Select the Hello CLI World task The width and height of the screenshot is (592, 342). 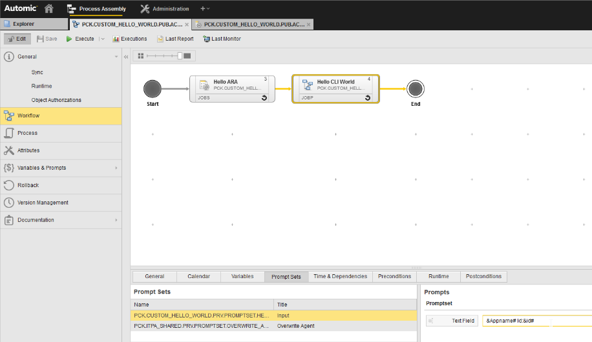[x=335, y=89]
